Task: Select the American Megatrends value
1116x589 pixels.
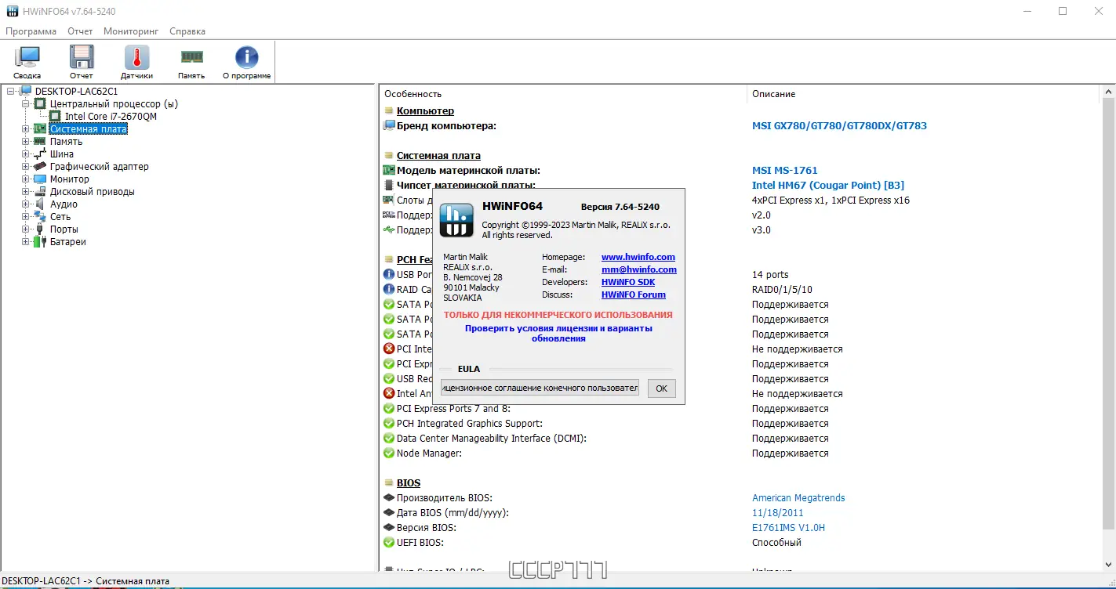Action: [798, 498]
